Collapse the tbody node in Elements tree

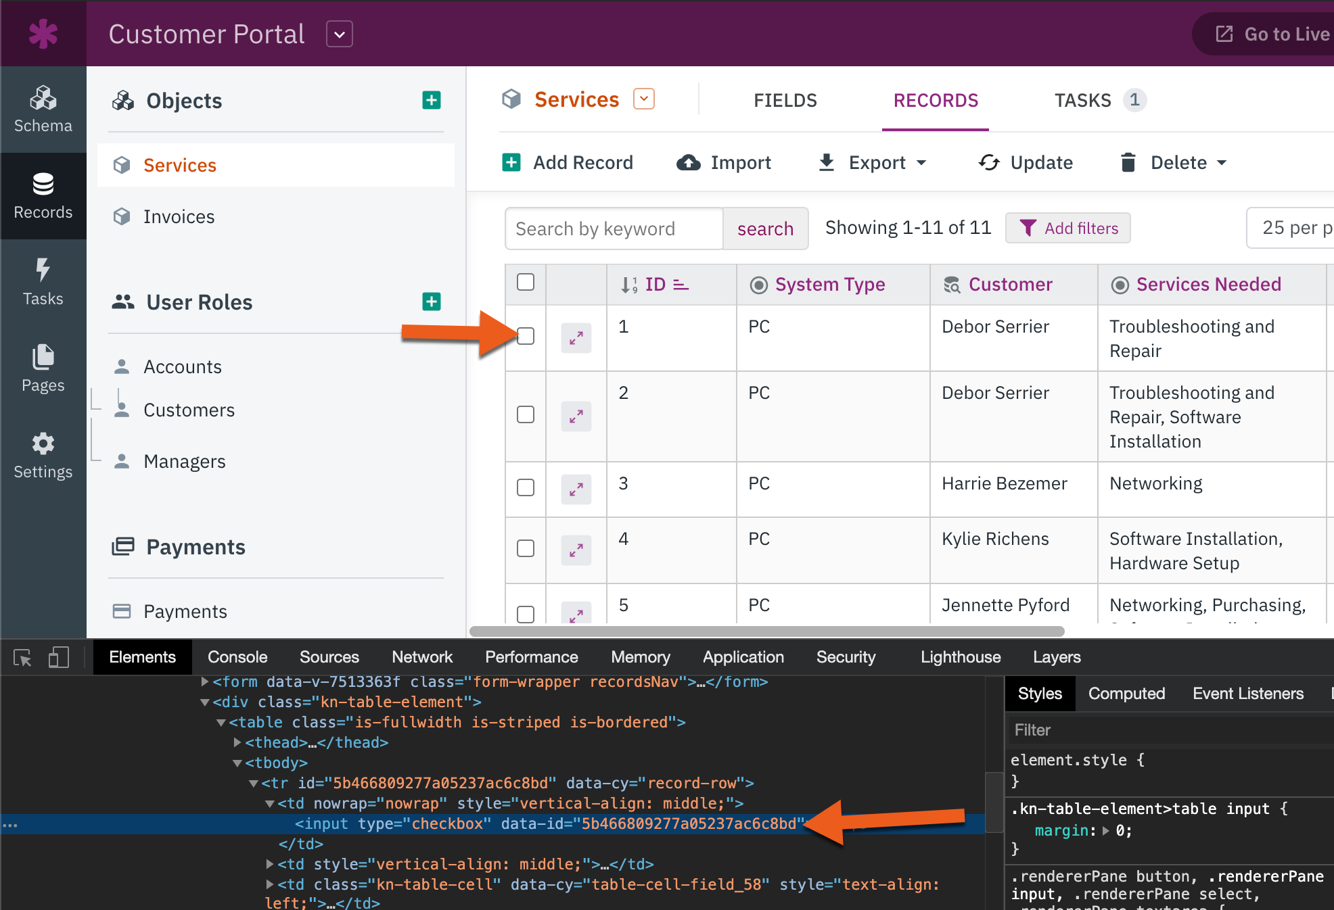pyautogui.click(x=237, y=763)
